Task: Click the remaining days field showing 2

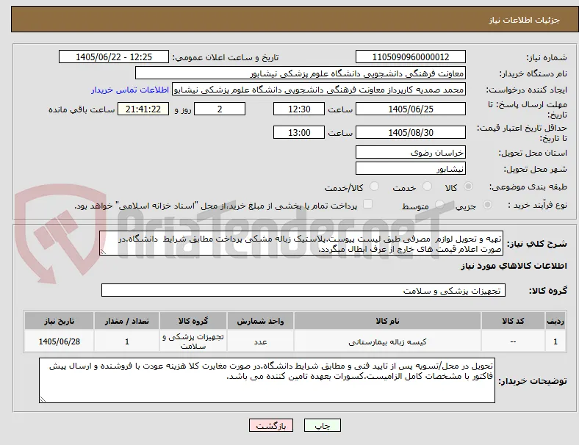Action: (220, 109)
